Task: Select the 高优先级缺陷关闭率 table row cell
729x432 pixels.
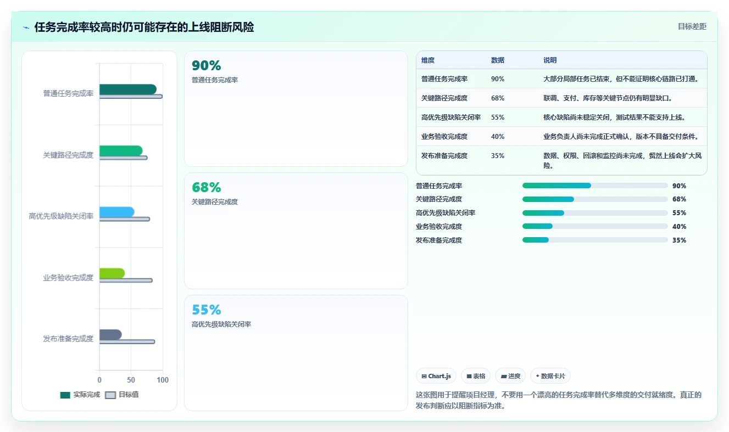Action: [x=451, y=117]
